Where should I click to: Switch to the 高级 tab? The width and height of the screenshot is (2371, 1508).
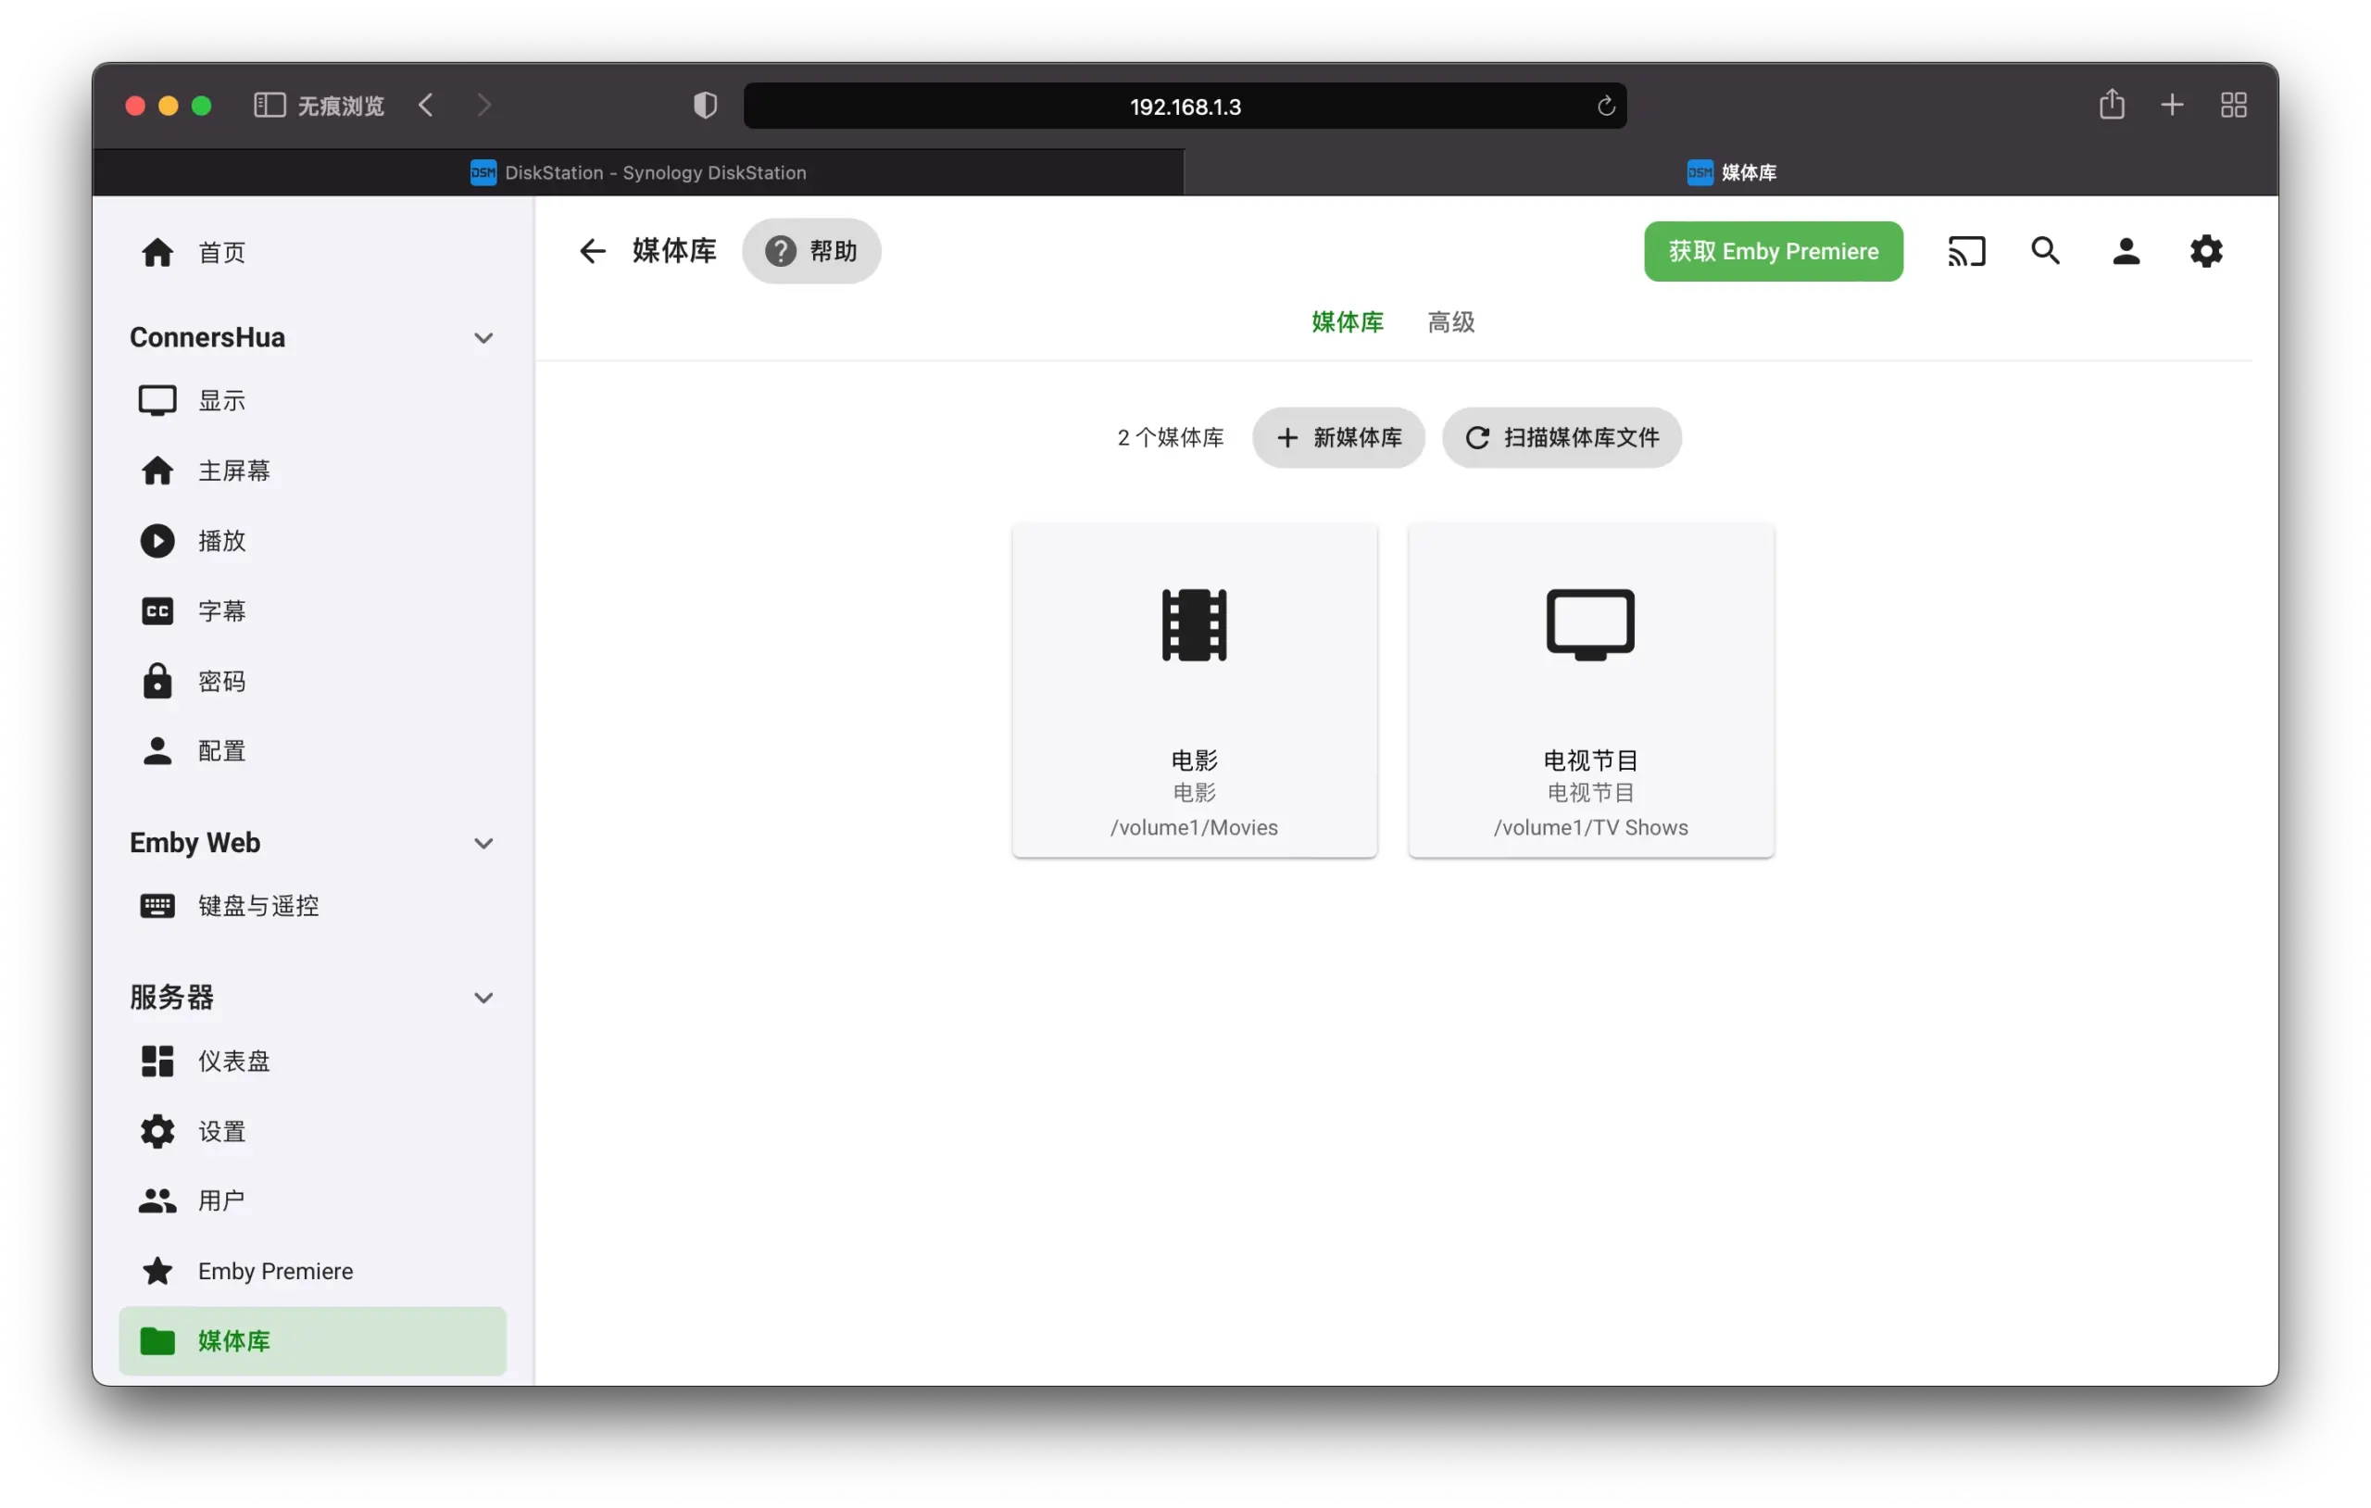(x=1450, y=322)
